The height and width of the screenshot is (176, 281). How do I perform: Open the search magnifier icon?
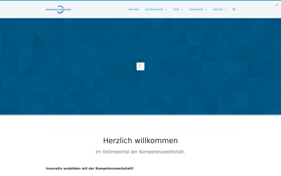pyautogui.click(x=234, y=9)
